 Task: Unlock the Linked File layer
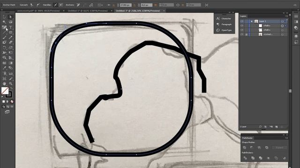coord(247,34)
